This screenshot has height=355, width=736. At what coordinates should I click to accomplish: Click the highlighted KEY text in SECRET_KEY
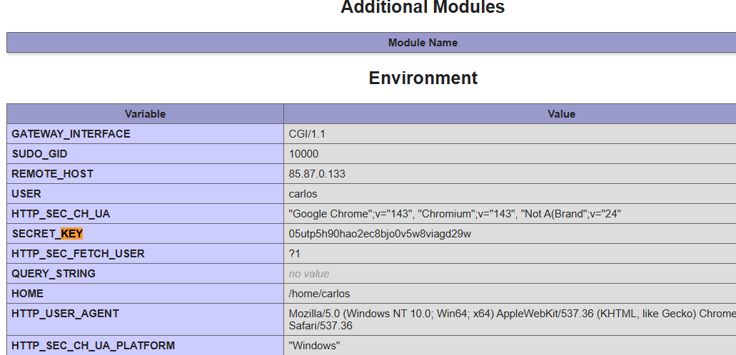point(72,234)
